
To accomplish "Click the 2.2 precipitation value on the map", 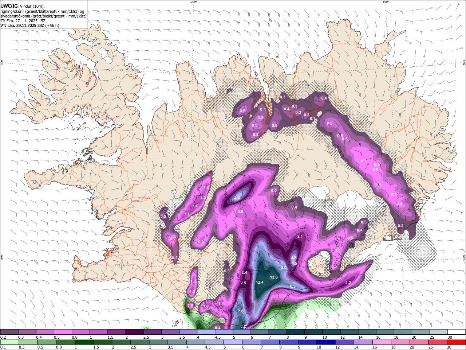I will pos(348,283).
